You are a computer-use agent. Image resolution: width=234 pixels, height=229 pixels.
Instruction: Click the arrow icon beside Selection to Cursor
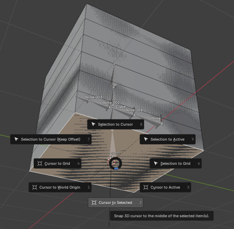point(93,125)
